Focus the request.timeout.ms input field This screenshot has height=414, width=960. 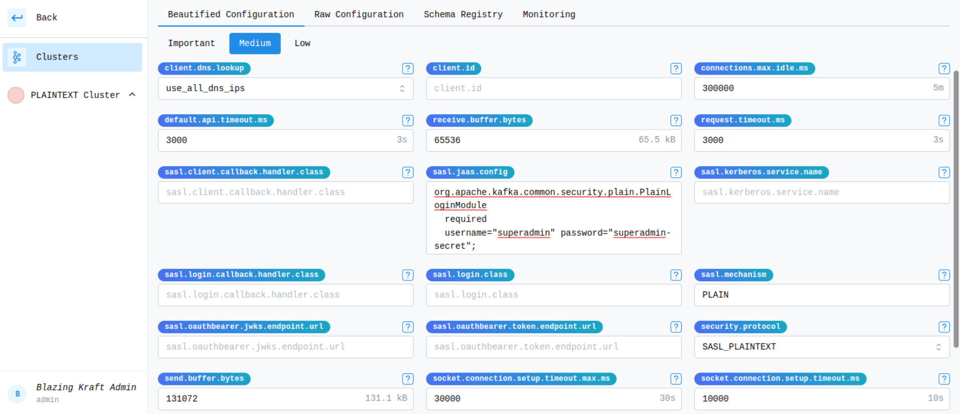(822, 141)
